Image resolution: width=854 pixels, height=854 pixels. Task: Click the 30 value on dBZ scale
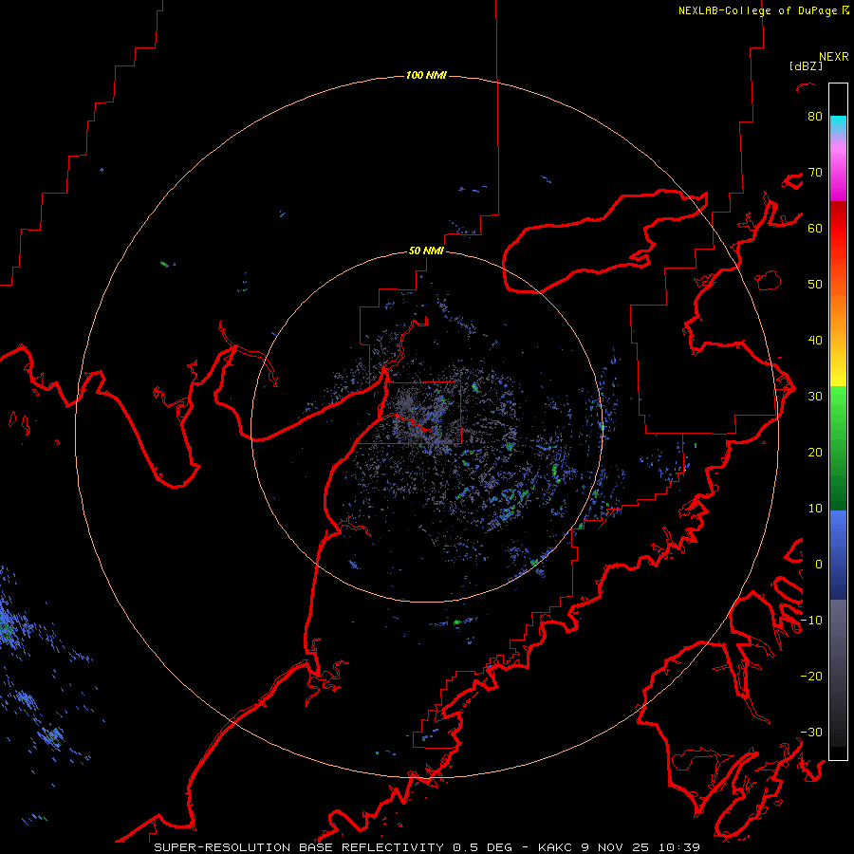[815, 396]
